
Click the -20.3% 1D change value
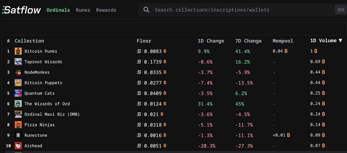(x=207, y=146)
